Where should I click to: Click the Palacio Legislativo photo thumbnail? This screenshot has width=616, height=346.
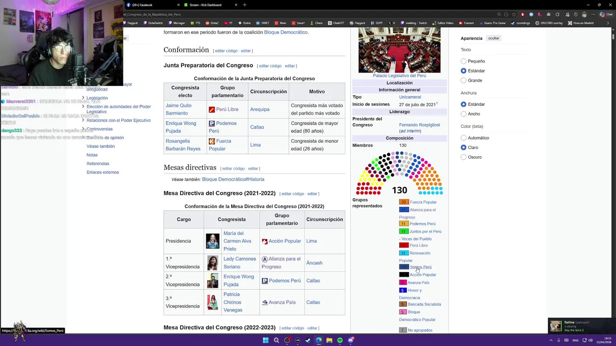click(399, 50)
